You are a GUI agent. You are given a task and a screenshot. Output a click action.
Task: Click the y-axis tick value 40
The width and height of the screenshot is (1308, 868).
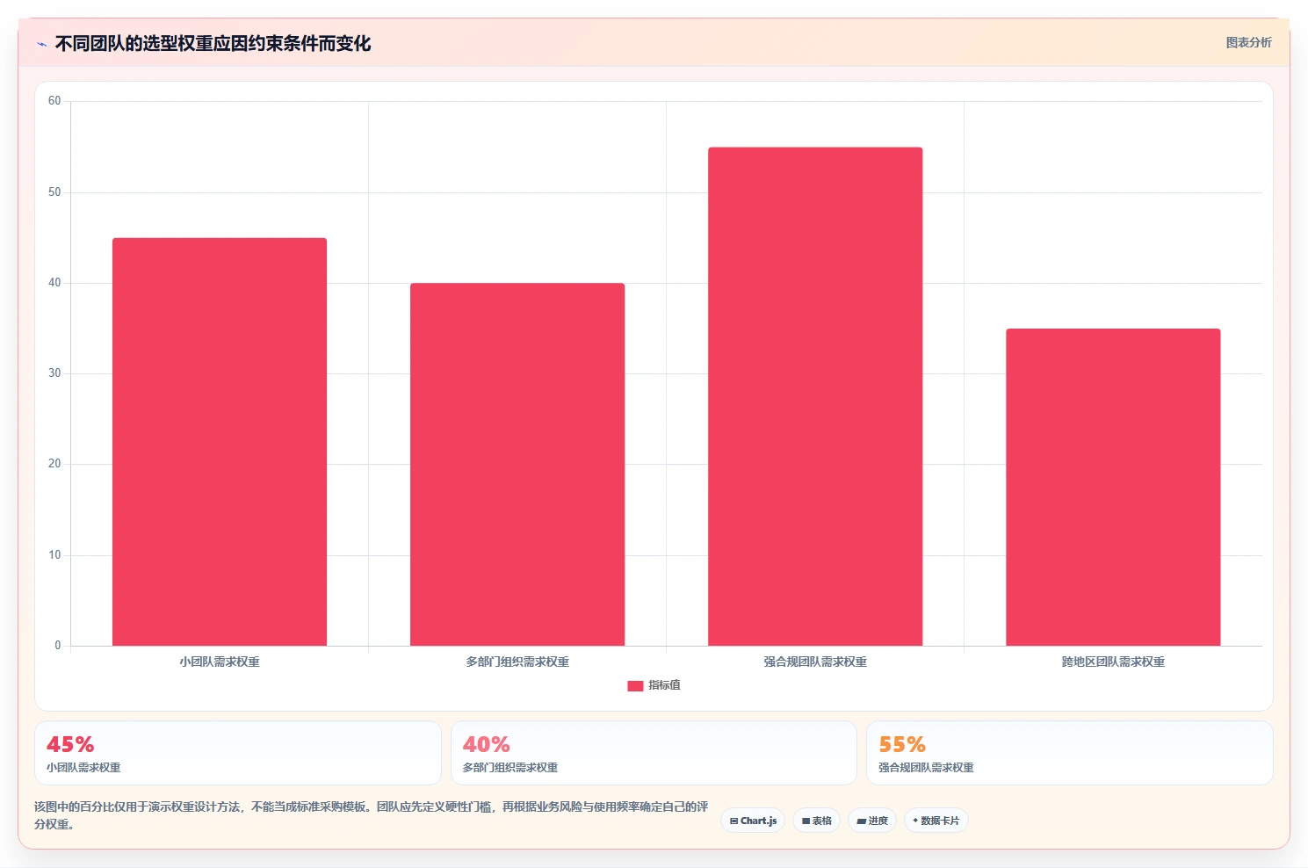[54, 283]
